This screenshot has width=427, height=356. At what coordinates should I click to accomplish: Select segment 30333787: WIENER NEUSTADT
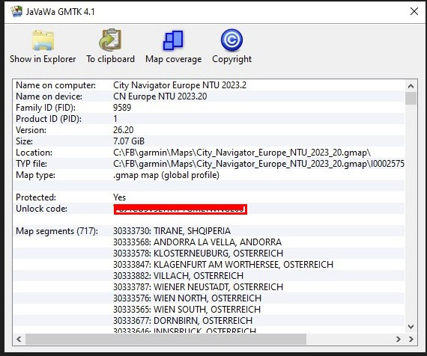pyautogui.click(x=198, y=287)
